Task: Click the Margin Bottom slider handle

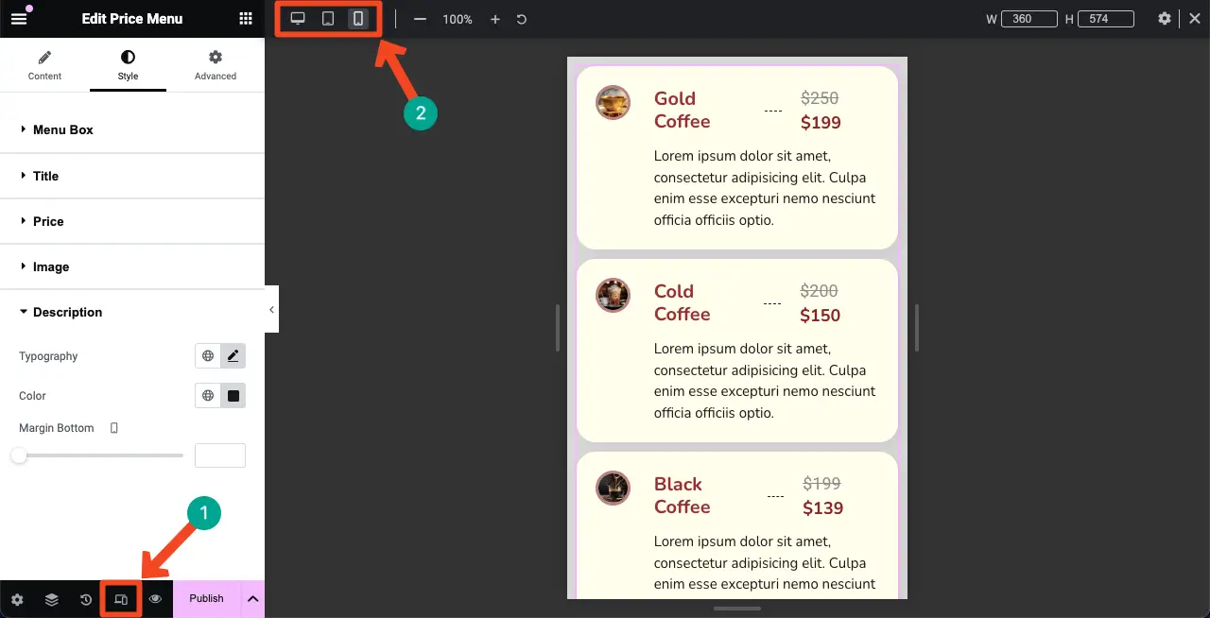Action: pos(19,455)
